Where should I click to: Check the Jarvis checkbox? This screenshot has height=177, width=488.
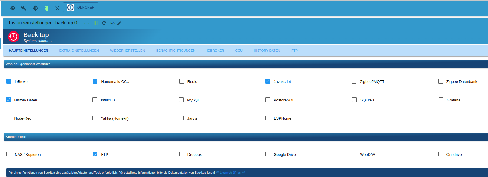coord(181,118)
